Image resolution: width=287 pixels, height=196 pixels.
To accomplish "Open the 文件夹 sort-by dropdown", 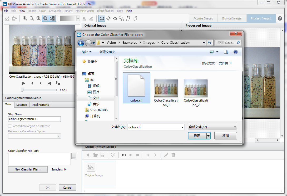I will pyautogui.click(x=225, y=63).
